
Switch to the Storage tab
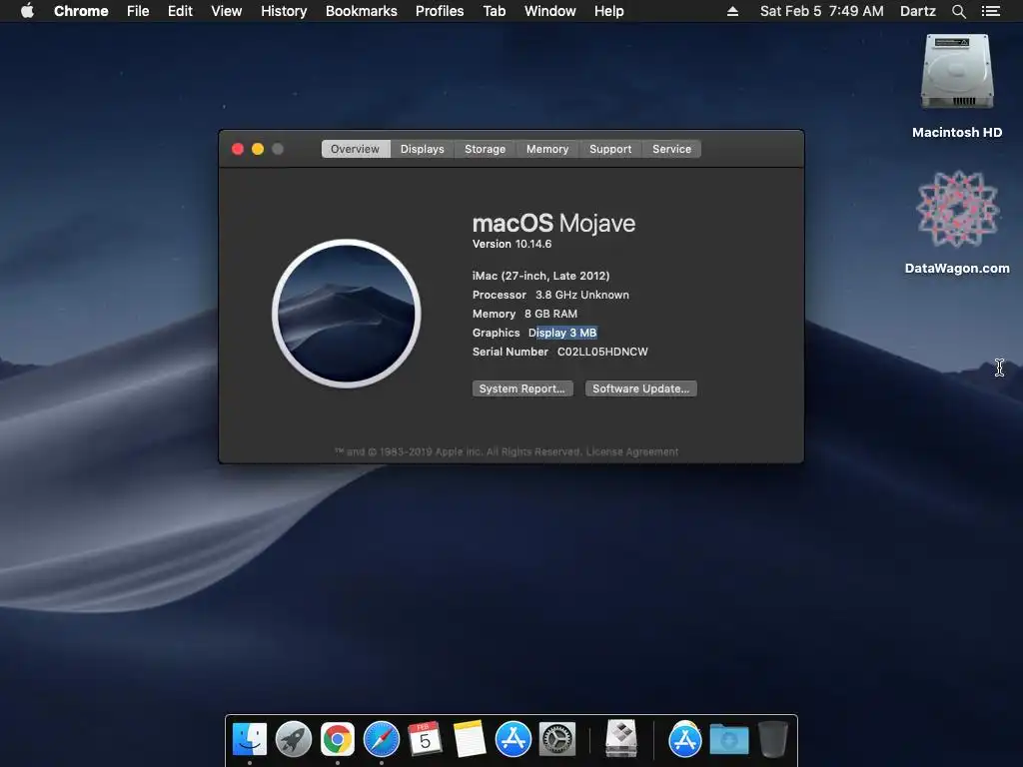click(485, 149)
